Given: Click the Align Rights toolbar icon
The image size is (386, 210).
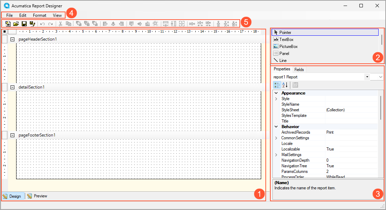Looking at the screenshot, I should (x=121, y=23).
